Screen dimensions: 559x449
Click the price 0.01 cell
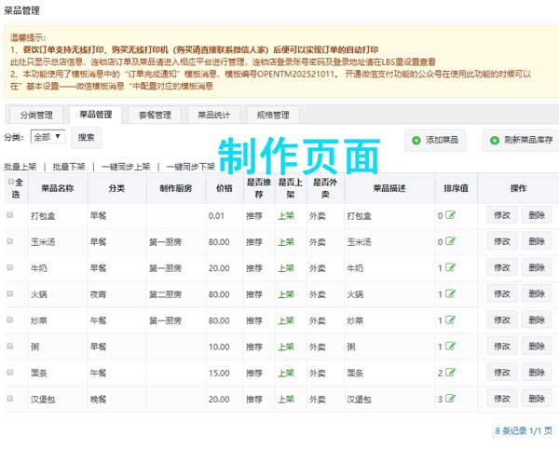[216, 216]
